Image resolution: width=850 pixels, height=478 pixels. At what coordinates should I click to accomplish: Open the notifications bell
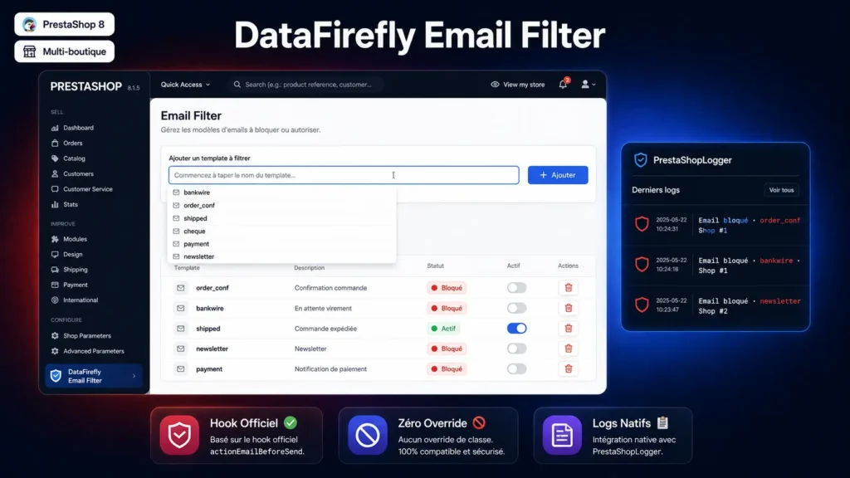tap(564, 84)
